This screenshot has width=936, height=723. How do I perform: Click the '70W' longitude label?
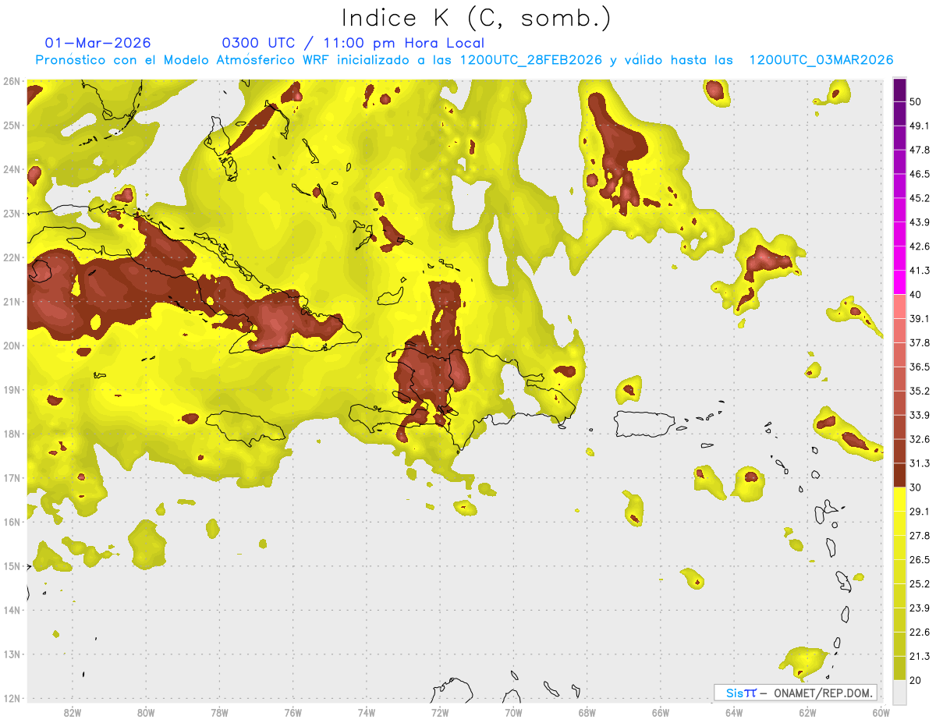(x=513, y=713)
